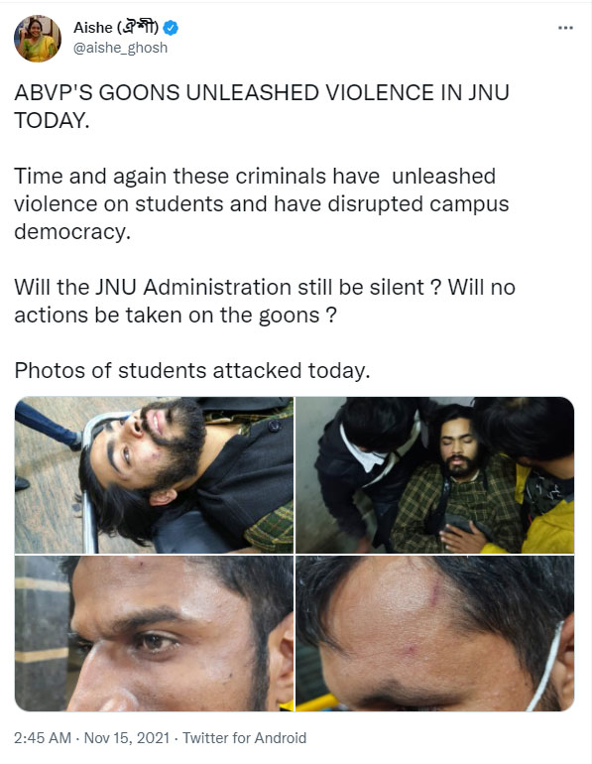Click the display name Aishe
Viewport: 592px width, 764px height.
coord(93,28)
